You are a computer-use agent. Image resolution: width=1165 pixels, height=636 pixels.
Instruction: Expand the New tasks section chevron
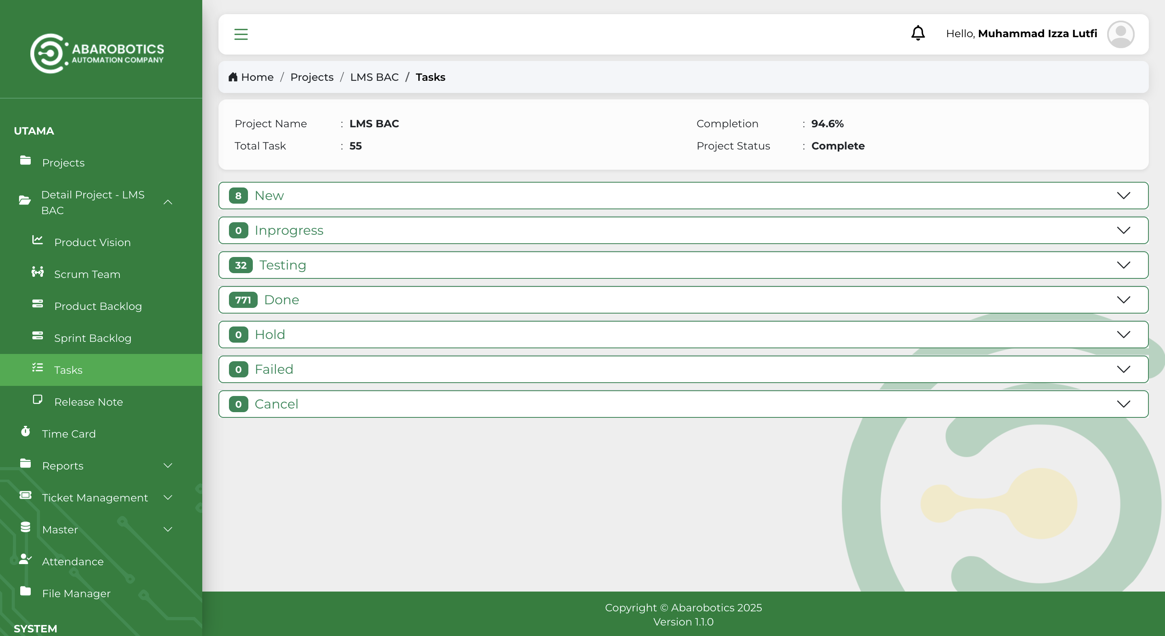1123,196
